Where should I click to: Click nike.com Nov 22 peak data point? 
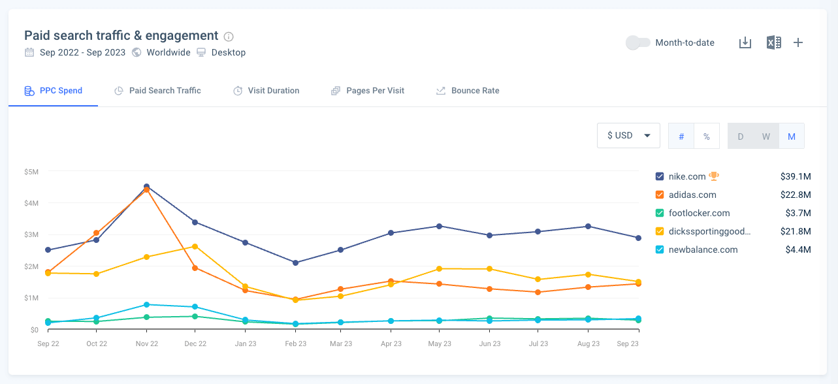tap(146, 187)
